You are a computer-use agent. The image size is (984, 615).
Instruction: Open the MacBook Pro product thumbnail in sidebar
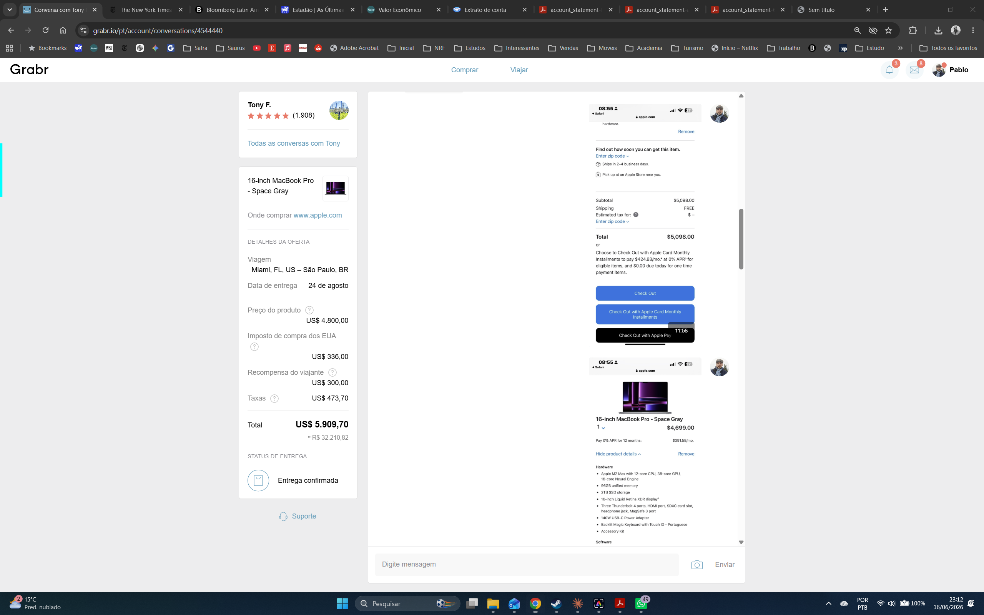pos(336,188)
